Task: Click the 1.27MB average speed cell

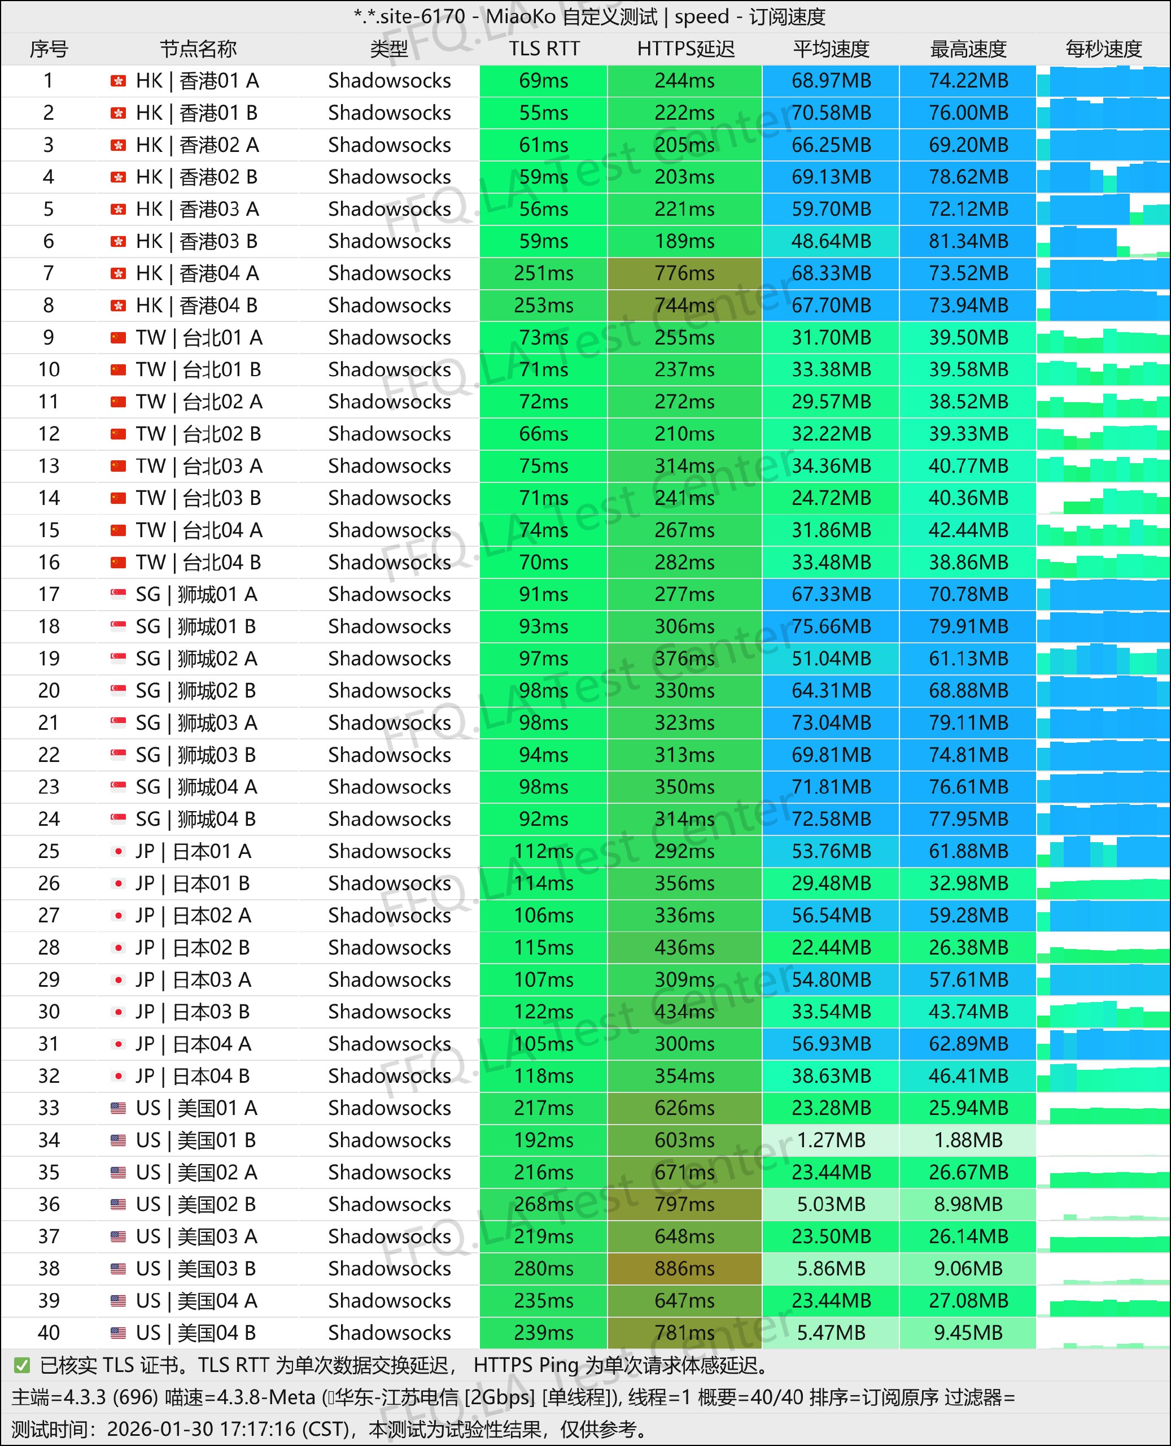Action: tap(831, 1140)
